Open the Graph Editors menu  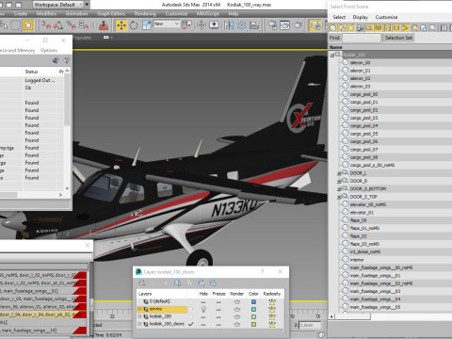pyautogui.click(x=111, y=13)
